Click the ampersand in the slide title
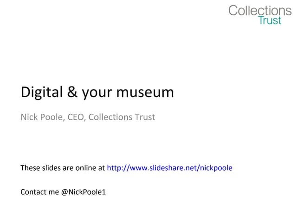Viewport: 297px width, 222px height. click(72, 92)
